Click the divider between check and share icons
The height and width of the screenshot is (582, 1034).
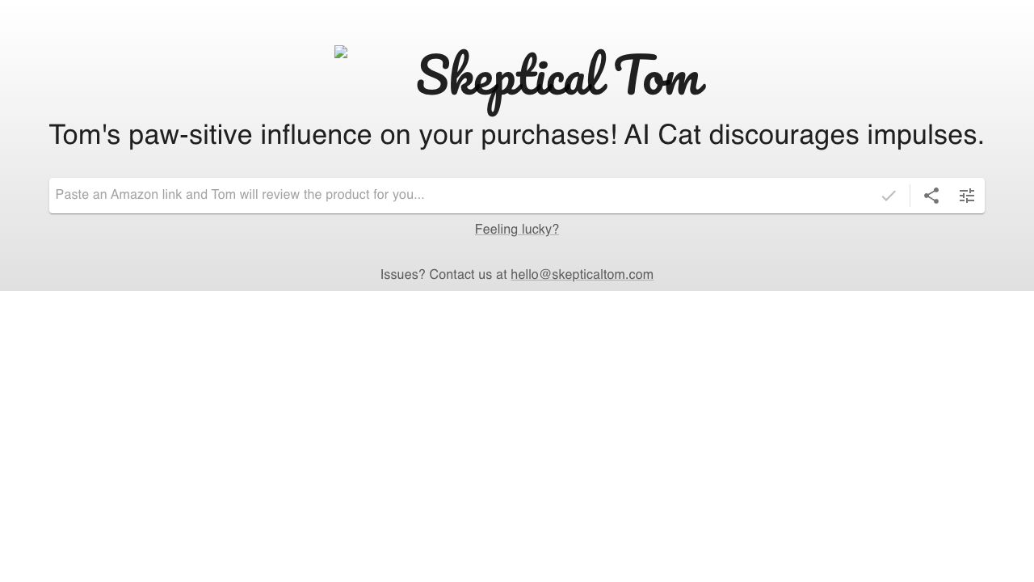pos(910,196)
